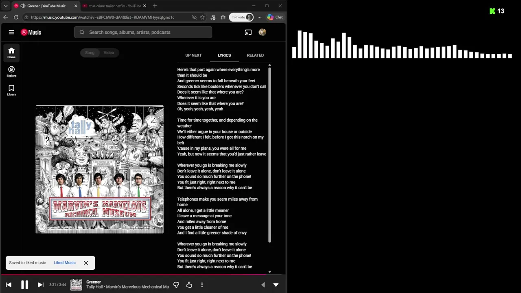Viewport: 521px width, 293px height.
Task: Click the green K overlay icon beside 13
Action: tap(492, 11)
